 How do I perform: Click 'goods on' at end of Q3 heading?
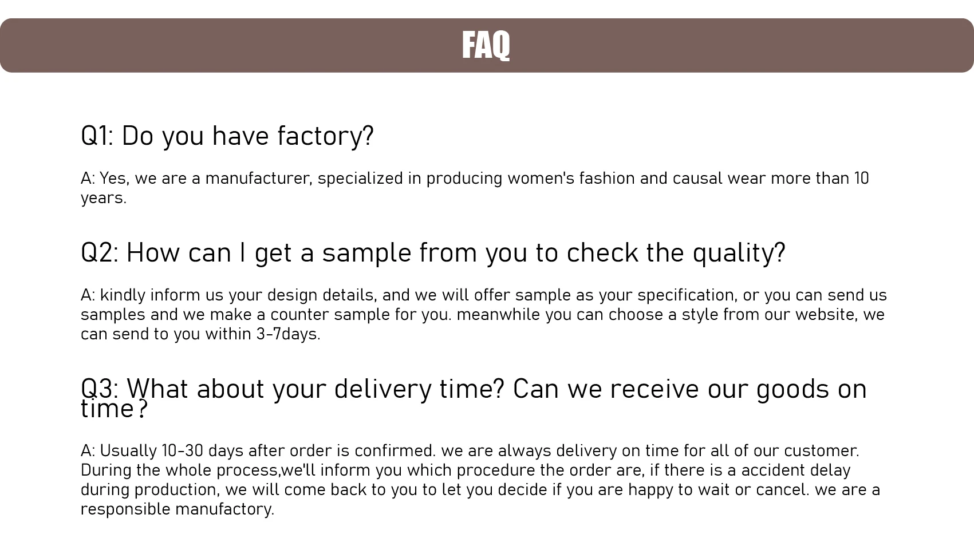click(x=811, y=390)
